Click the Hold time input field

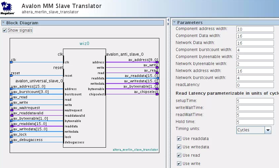pos(255,122)
